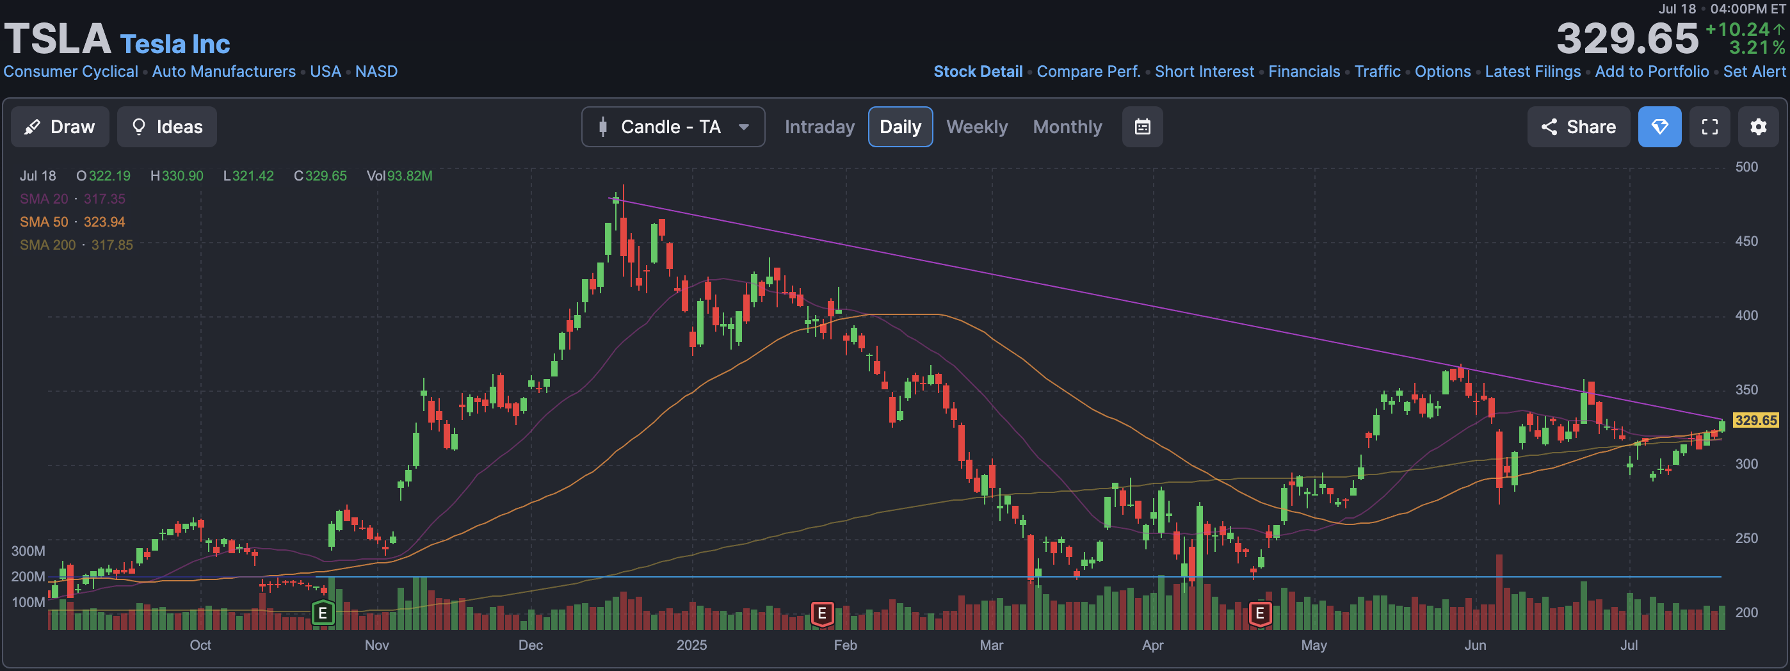Expand the Candle - TA chart type dropdown
The width and height of the screenshot is (1790, 671).
tap(673, 126)
